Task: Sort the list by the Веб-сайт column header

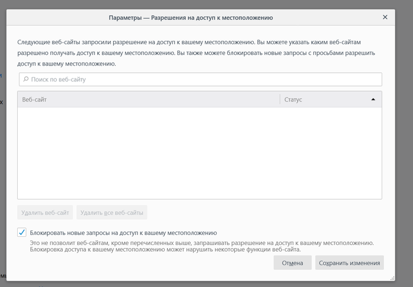Action: click(147, 100)
